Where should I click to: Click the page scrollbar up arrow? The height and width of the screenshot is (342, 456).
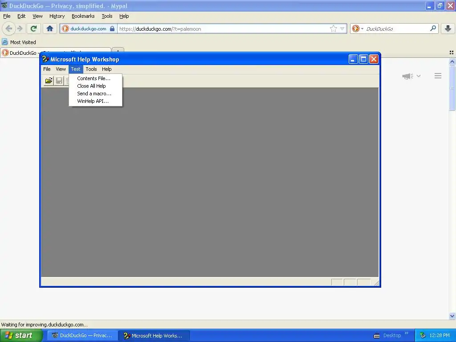point(452,61)
